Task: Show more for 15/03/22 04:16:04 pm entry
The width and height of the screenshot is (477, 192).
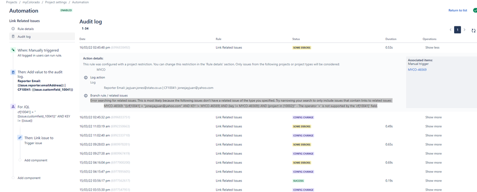Action: point(433,163)
